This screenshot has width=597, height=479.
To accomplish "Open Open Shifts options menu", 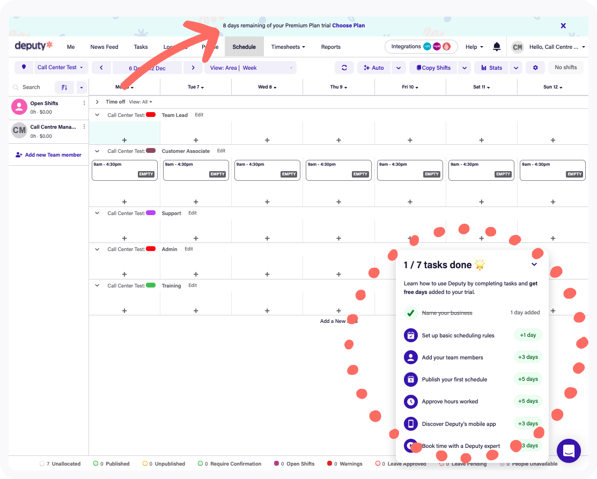I will 84,103.
